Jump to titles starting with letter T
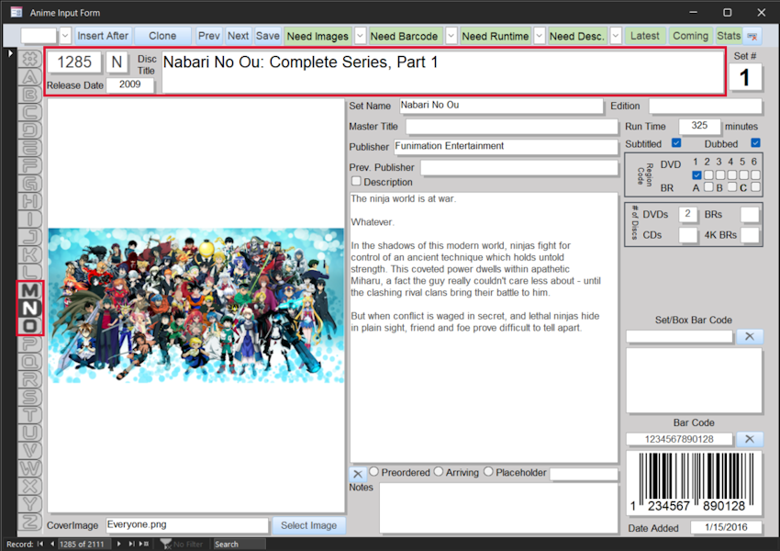This screenshot has width=780, height=551. (30, 416)
